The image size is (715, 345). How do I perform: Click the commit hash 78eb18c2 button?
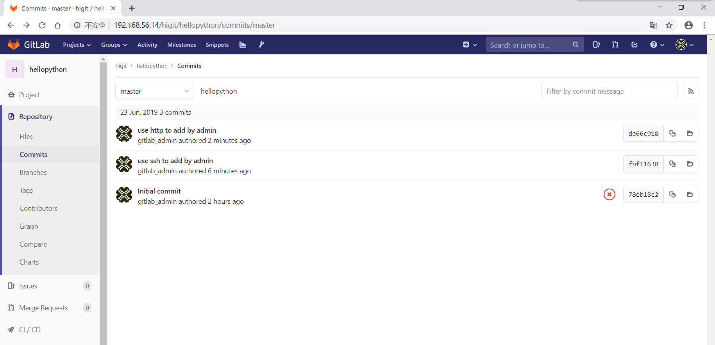(643, 194)
